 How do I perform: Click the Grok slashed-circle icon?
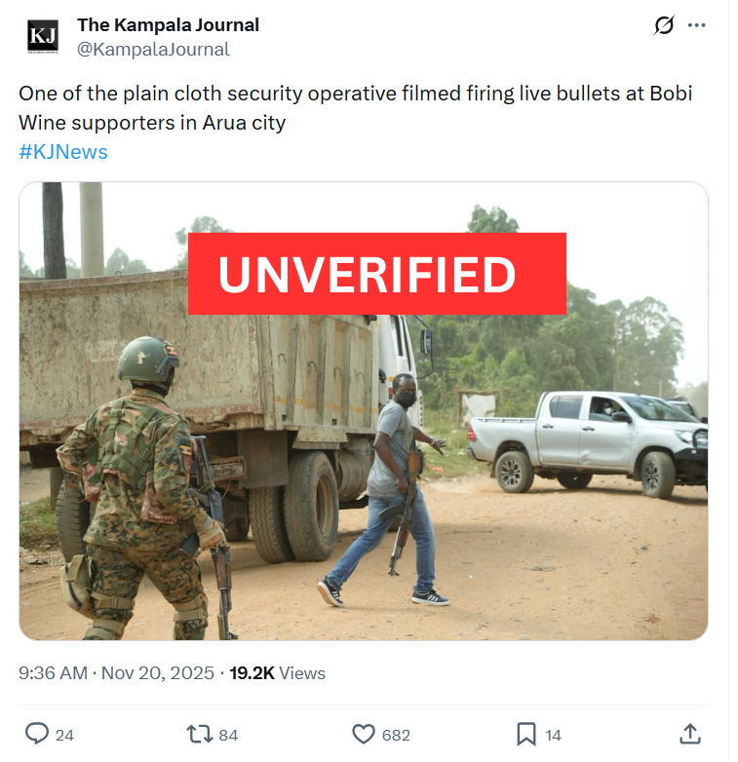(x=664, y=26)
